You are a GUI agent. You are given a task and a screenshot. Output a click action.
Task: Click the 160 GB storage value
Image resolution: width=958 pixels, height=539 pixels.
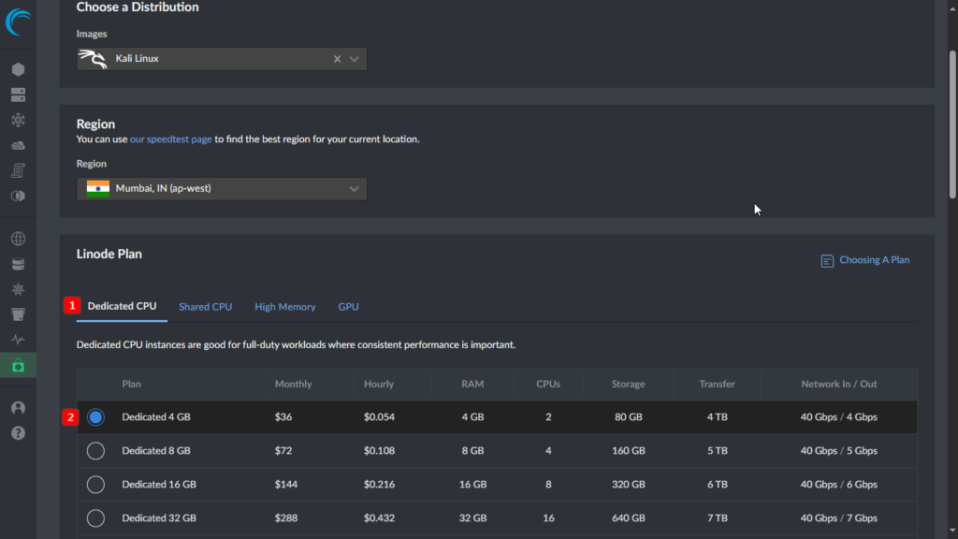point(628,450)
